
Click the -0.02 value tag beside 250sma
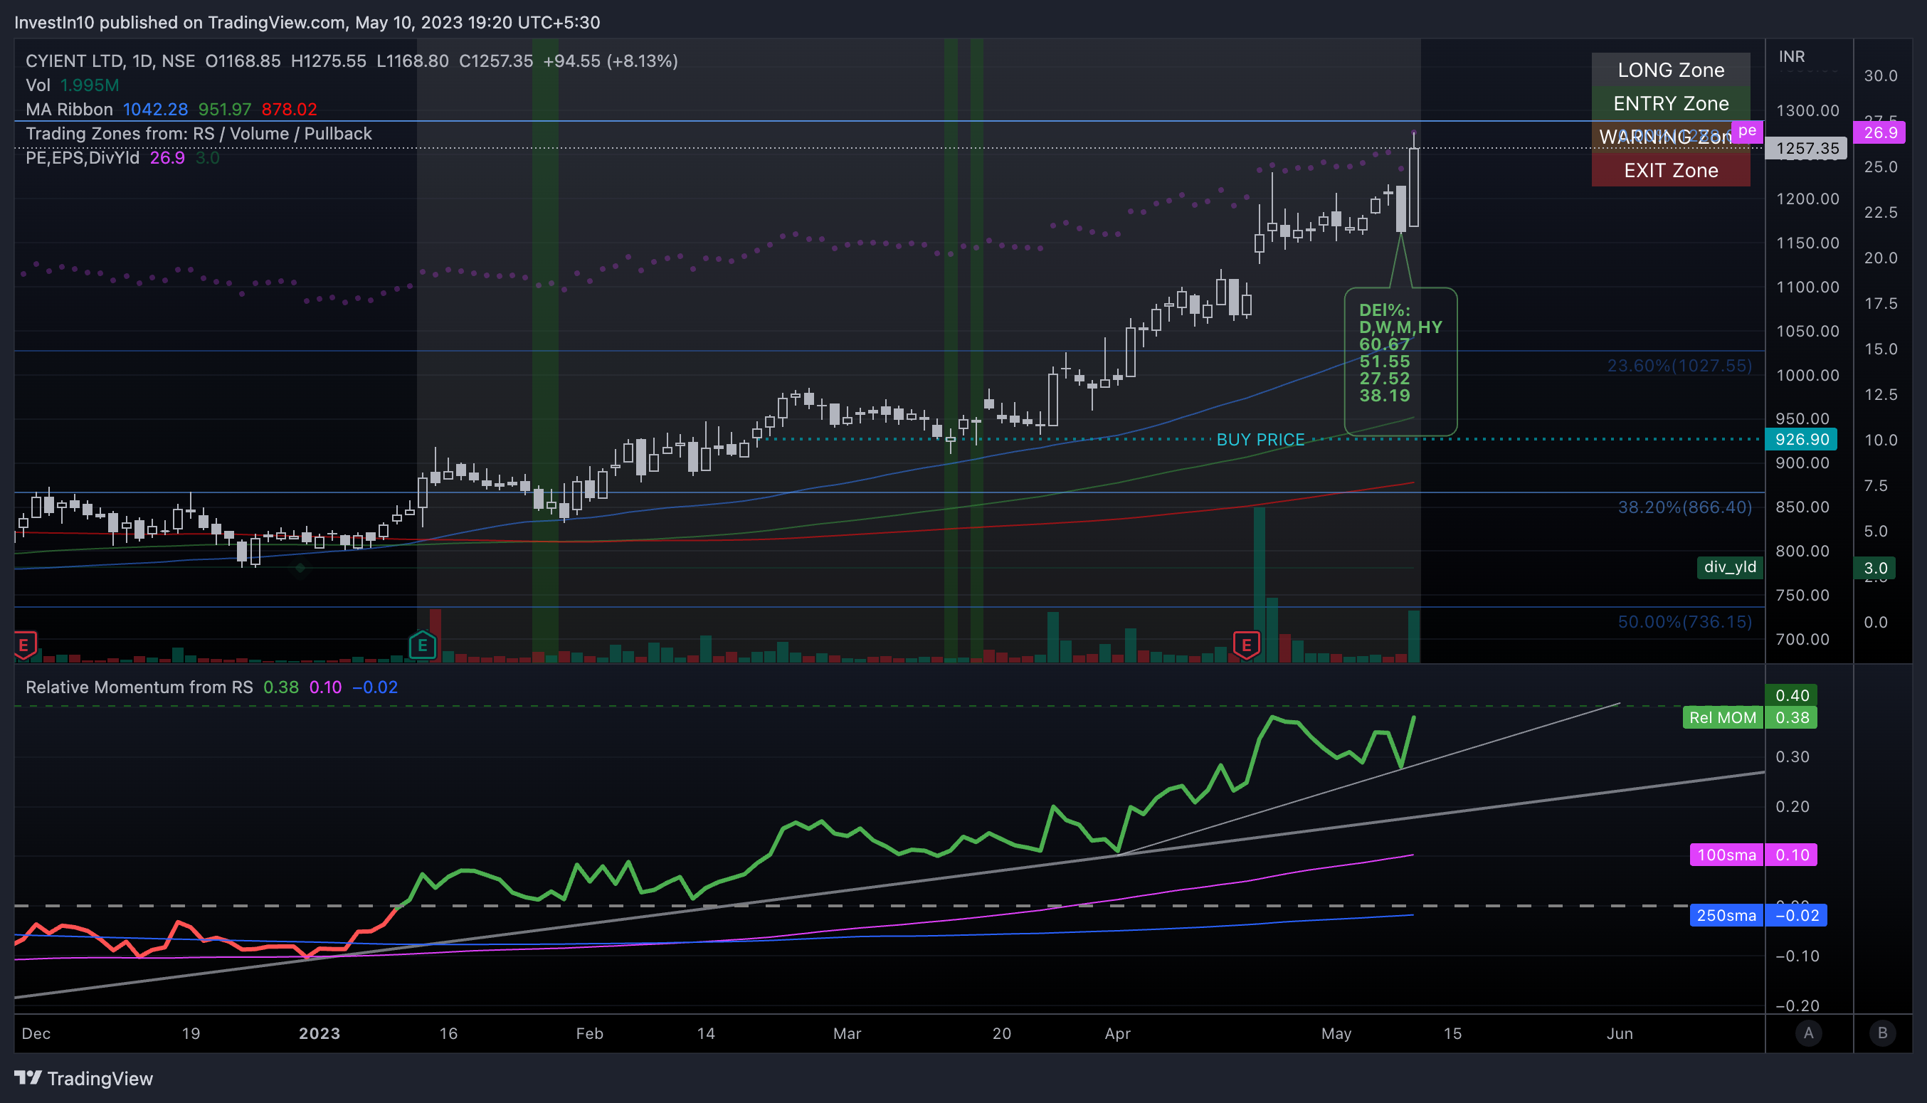coord(1797,915)
